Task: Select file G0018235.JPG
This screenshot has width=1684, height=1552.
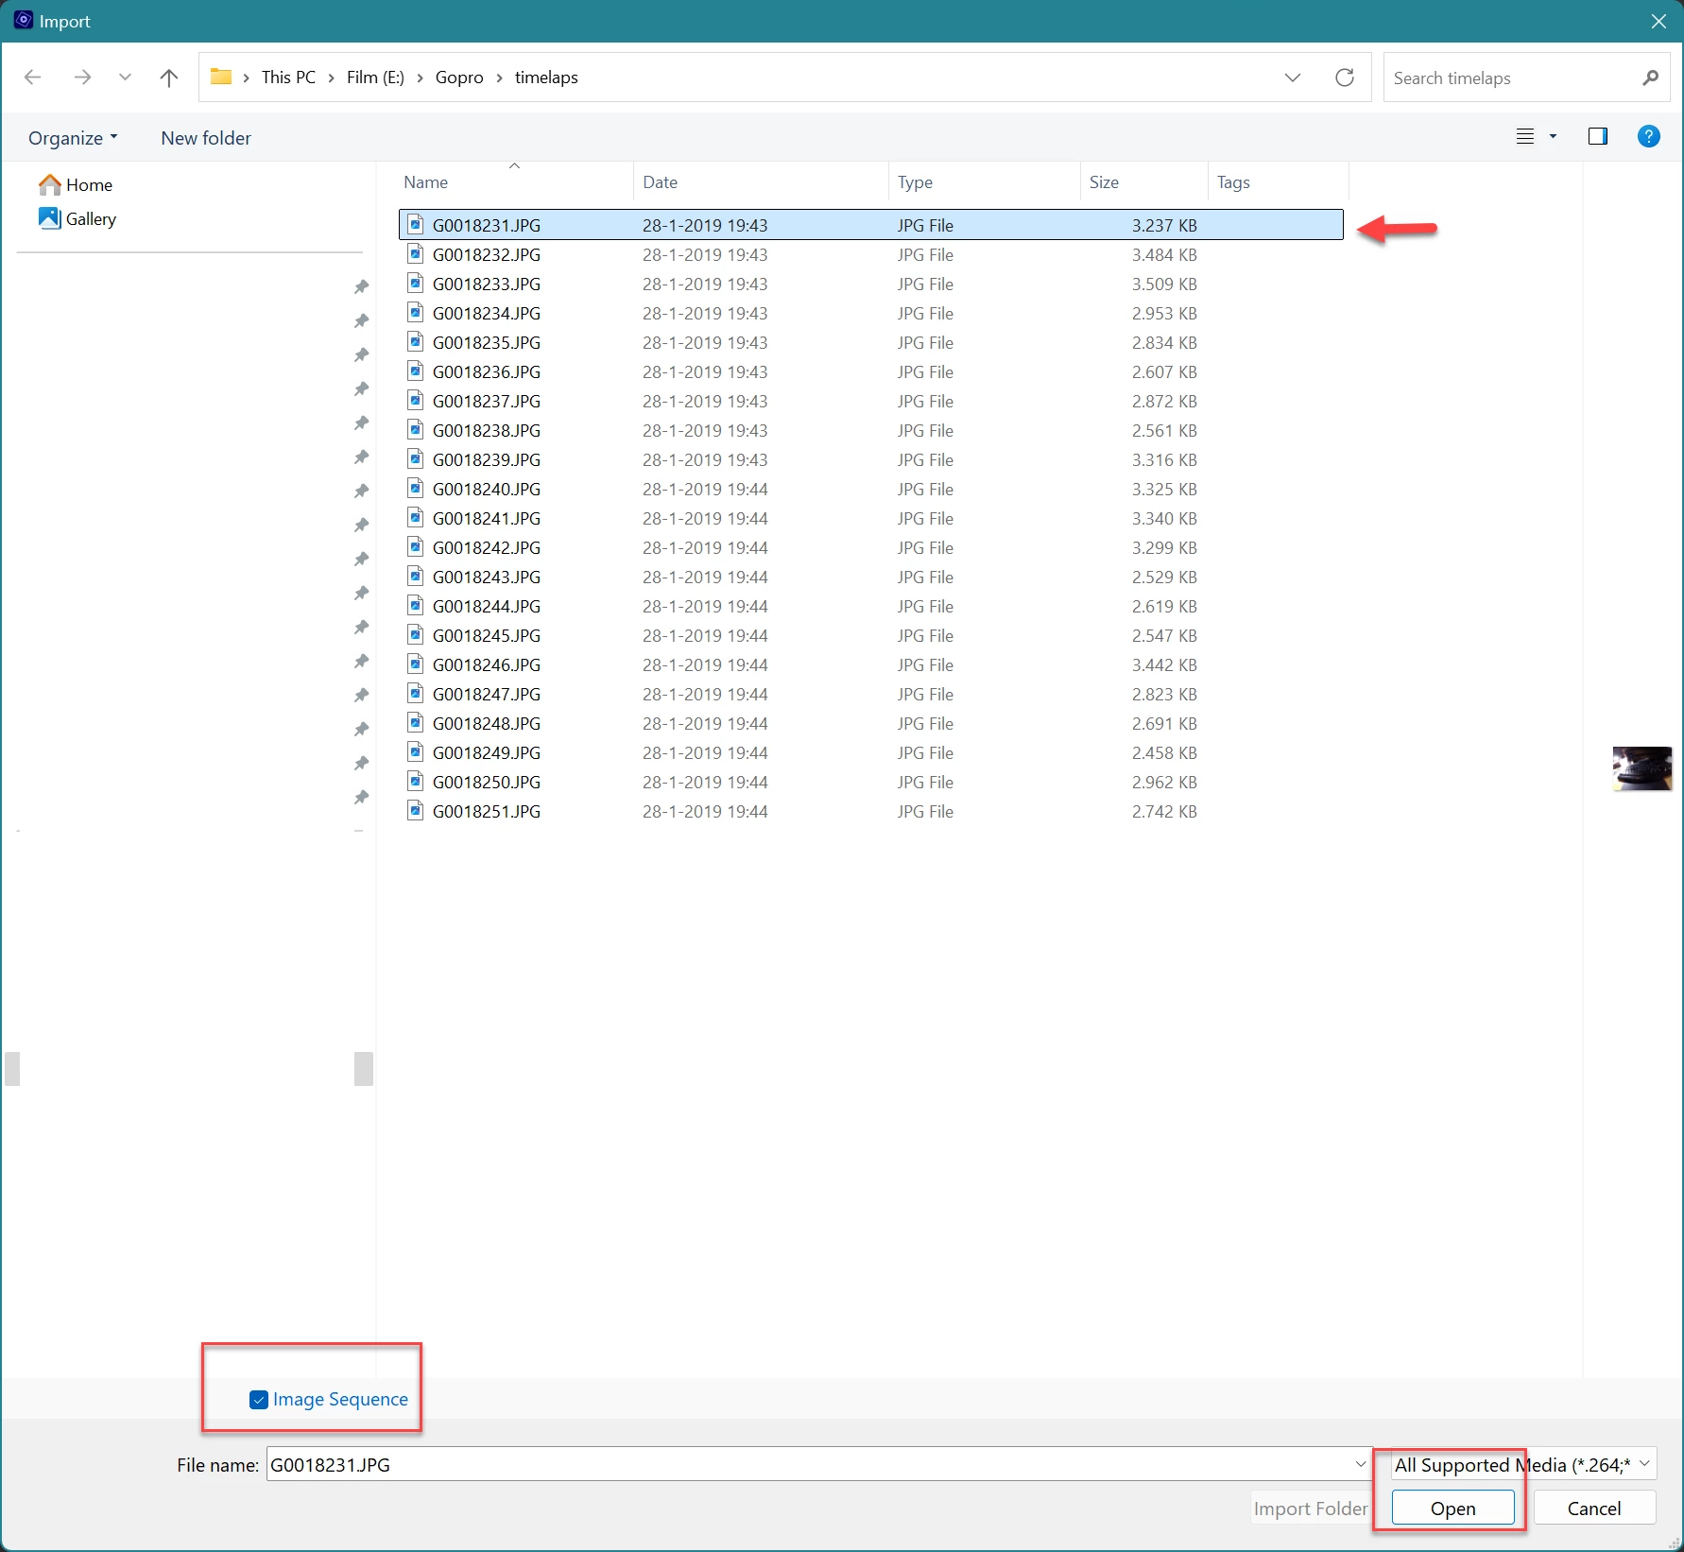Action: pos(870,342)
